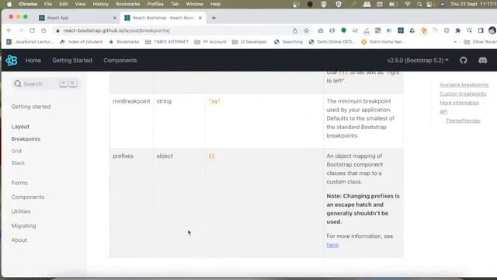Click the React-Bootstrap logo icon
Screen dimensions: 497x280
tap(12, 61)
